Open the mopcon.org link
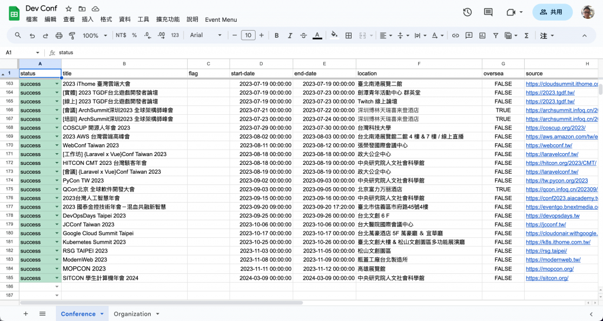This screenshot has height=321, width=603. click(x=549, y=269)
